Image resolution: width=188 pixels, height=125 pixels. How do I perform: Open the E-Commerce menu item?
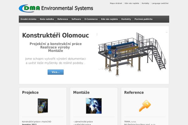click(91, 19)
